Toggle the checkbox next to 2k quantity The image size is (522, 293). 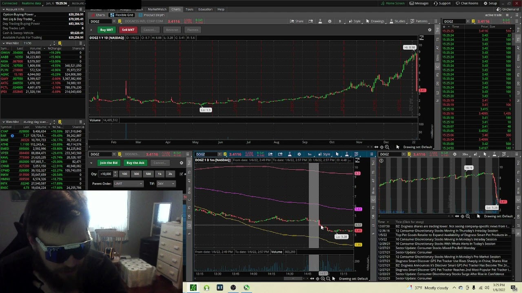point(181,174)
